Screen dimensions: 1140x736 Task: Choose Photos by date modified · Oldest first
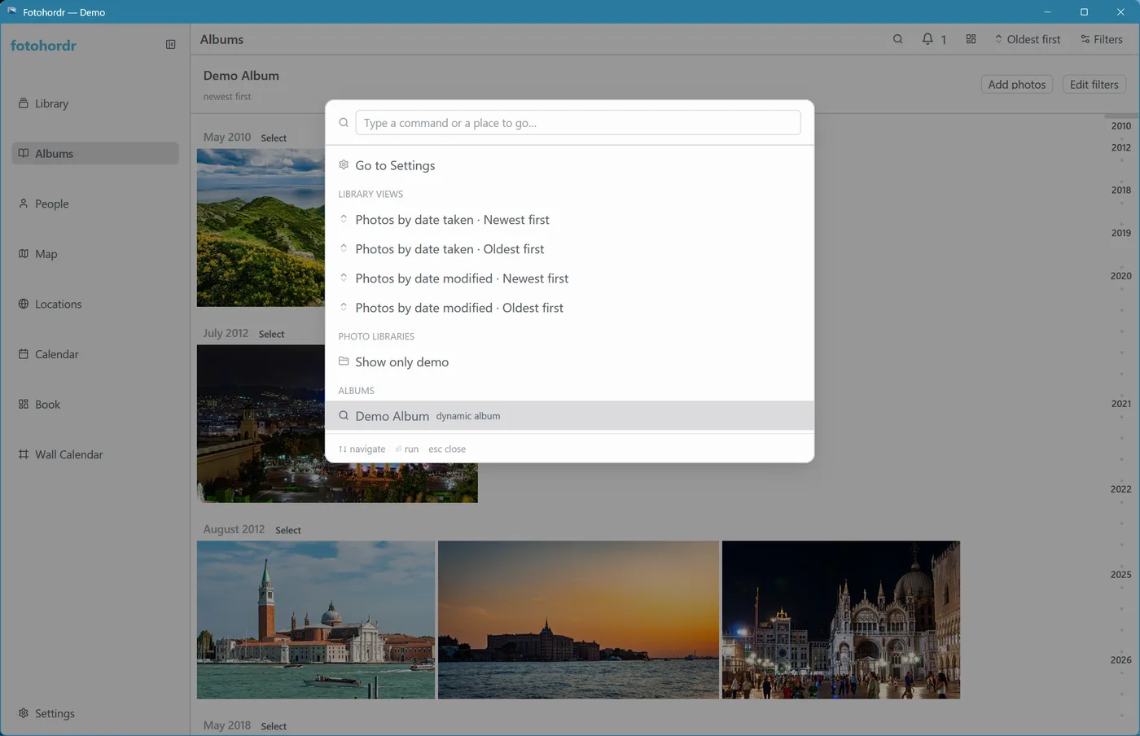point(569,308)
